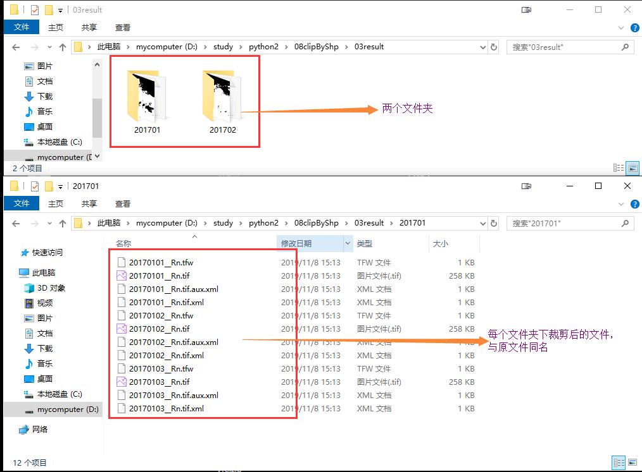Image resolution: width=642 pixels, height=472 pixels.
Task: Switch to details view in the bottom status bar
Action: coord(619,463)
